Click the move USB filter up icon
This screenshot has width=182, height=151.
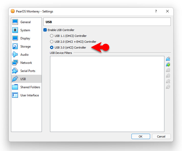[x=168, y=81]
